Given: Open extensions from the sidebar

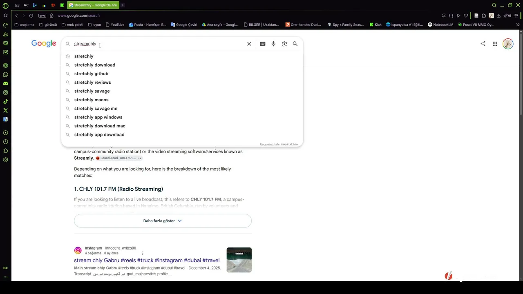Looking at the screenshot, I should click(x=5, y=151).
